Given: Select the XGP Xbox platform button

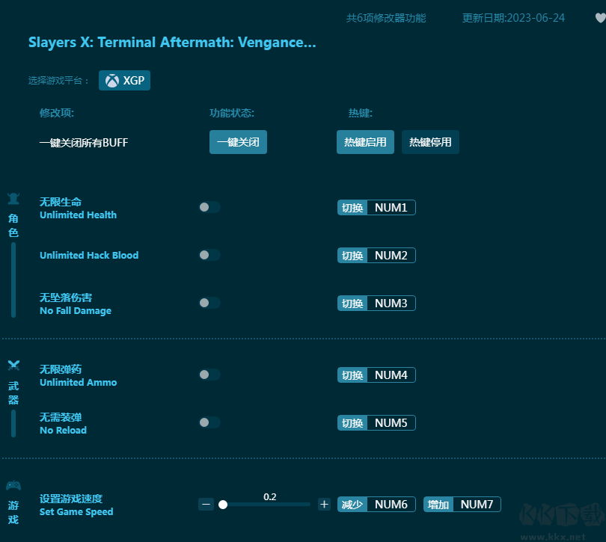Looking at the screenshot, I should 124,80.
